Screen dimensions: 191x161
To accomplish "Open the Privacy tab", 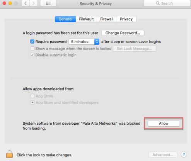I will [126, 19].
